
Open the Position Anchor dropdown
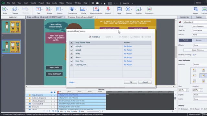pos(200,64)
